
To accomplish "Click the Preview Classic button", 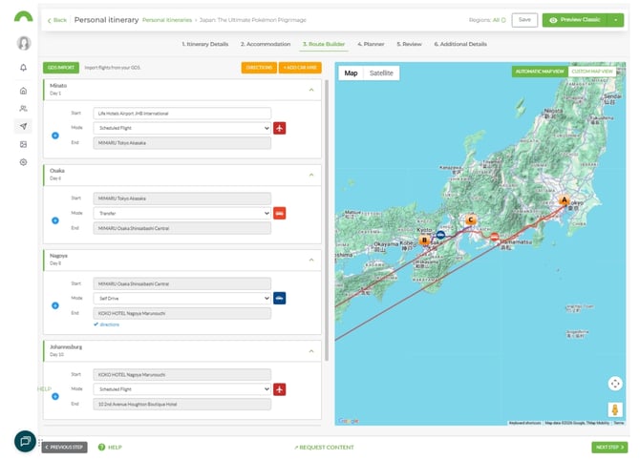I will 575,20.
